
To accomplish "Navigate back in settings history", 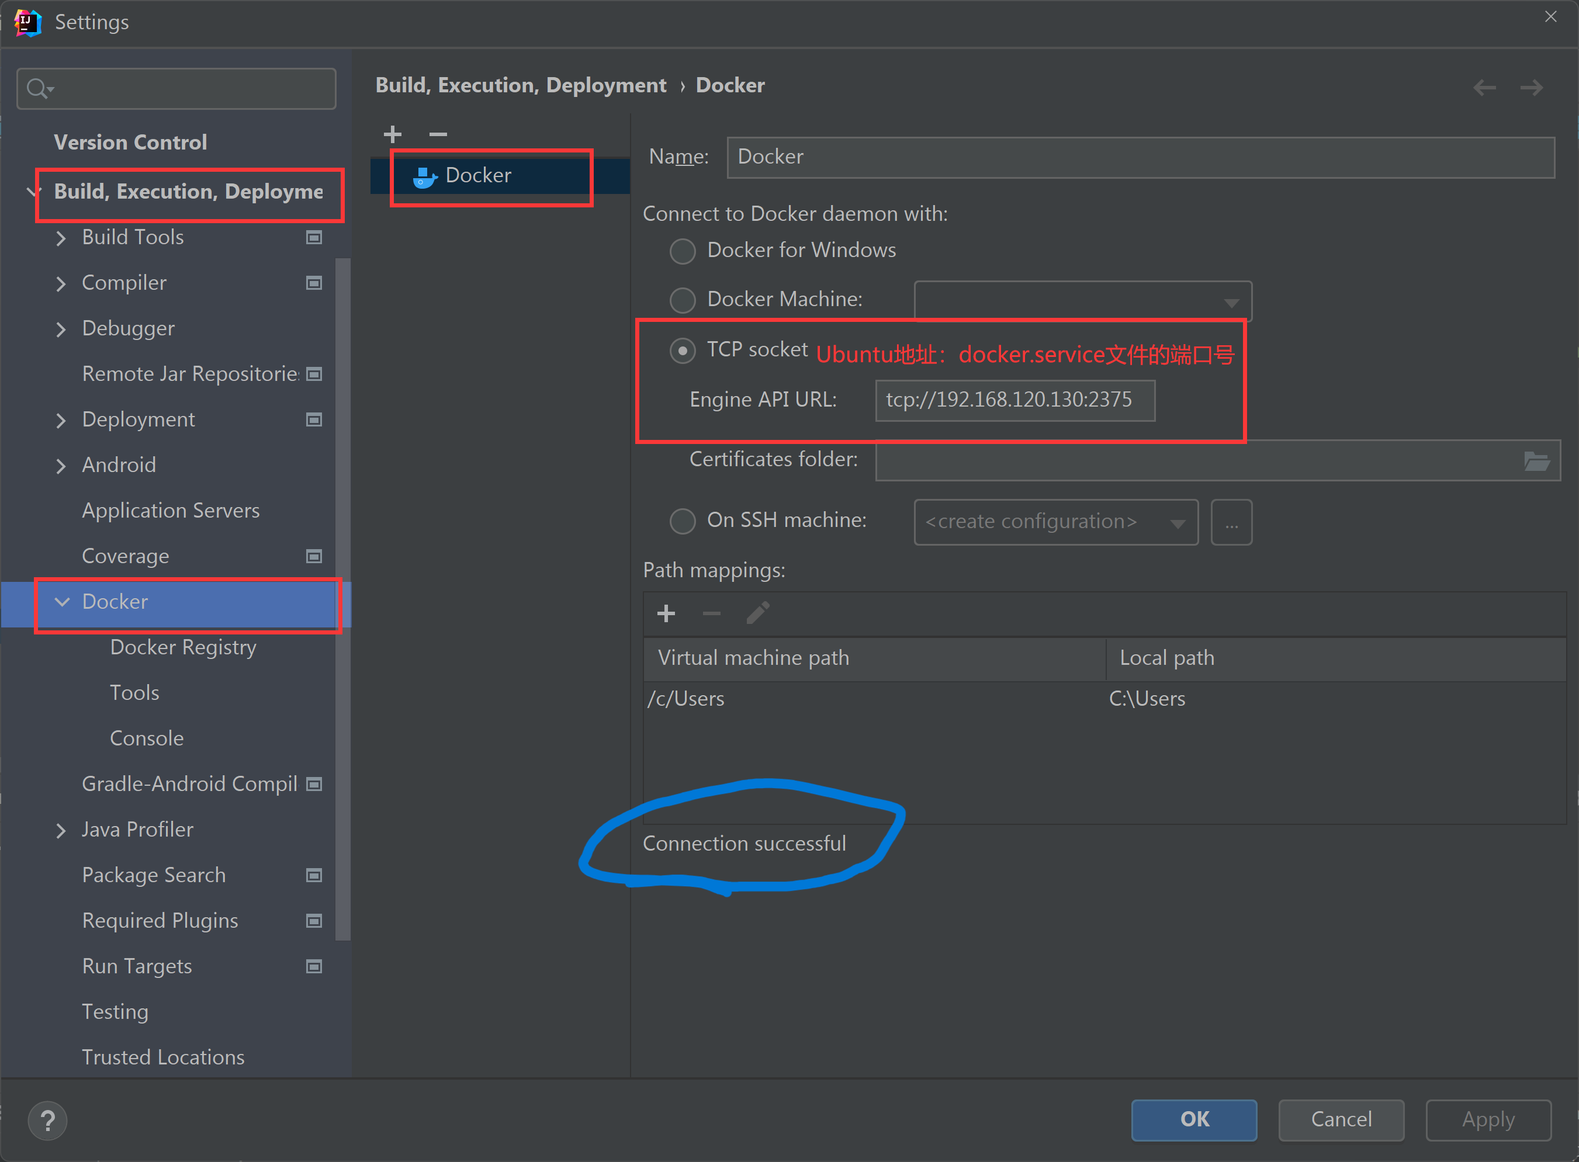I will pyautogui.click(x=1485, y=87).
